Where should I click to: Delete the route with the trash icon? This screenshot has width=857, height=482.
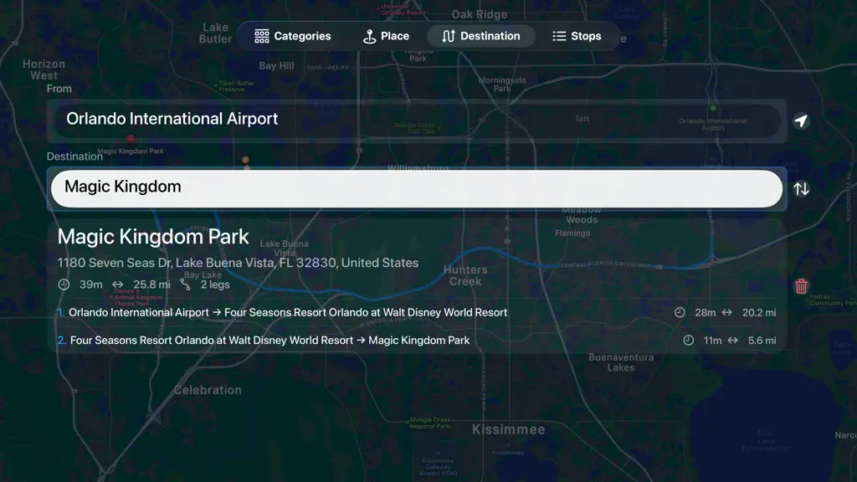(x=801, y=286)
